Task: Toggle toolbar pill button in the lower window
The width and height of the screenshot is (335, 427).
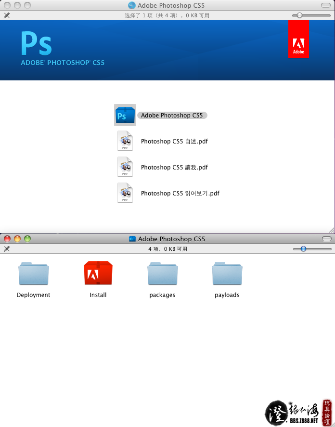Action: 326,239
